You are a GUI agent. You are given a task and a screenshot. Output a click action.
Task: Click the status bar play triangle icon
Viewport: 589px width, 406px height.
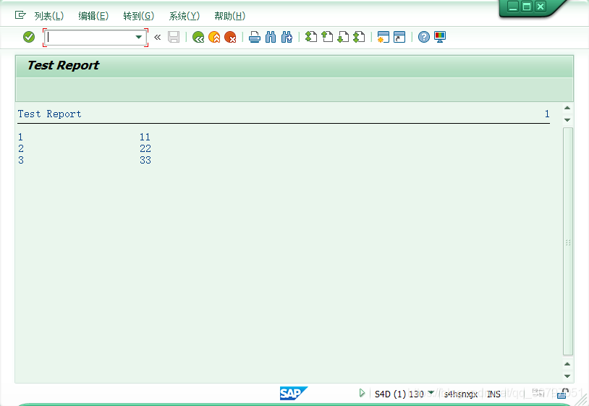coord(362,393)
